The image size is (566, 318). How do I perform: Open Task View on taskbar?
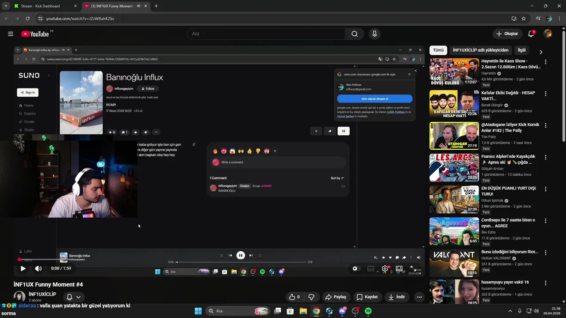pyautogui.click(x=277, y=311)
